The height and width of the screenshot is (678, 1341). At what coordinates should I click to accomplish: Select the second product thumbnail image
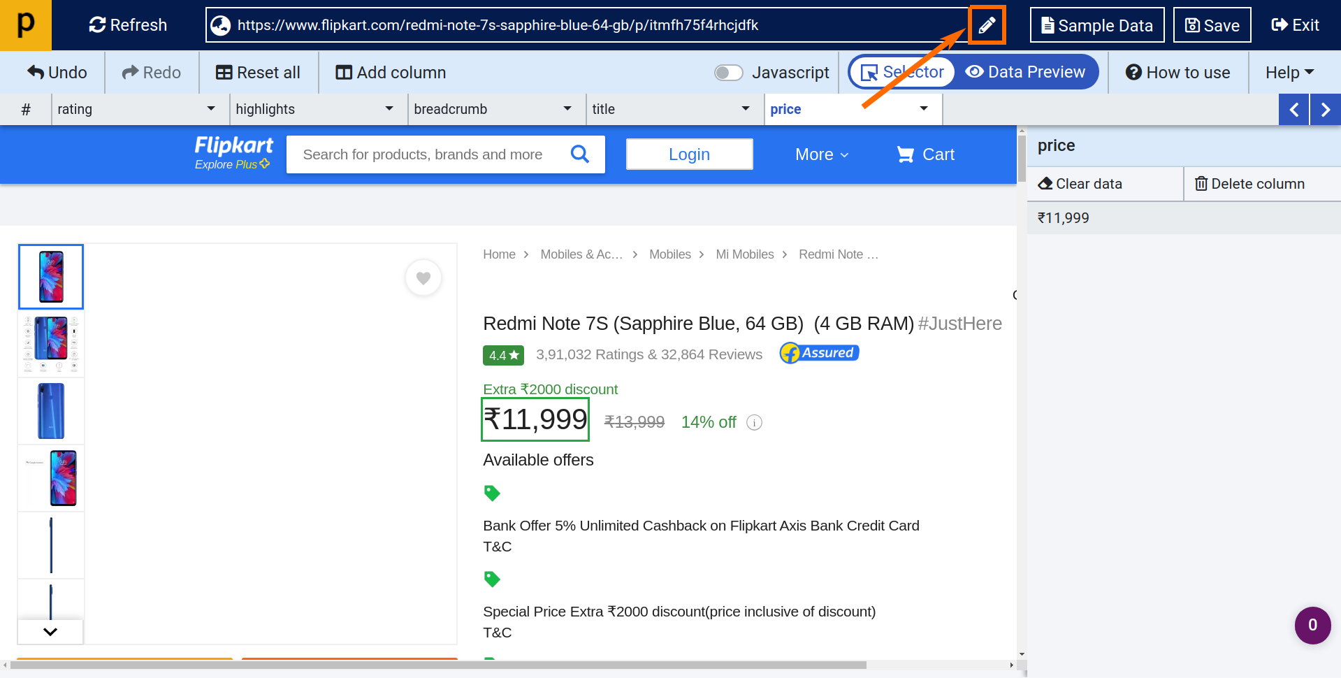51,344
